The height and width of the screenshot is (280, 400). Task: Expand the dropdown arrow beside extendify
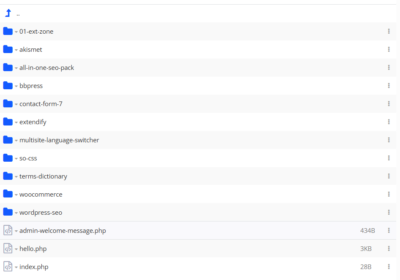pos(16,123)
